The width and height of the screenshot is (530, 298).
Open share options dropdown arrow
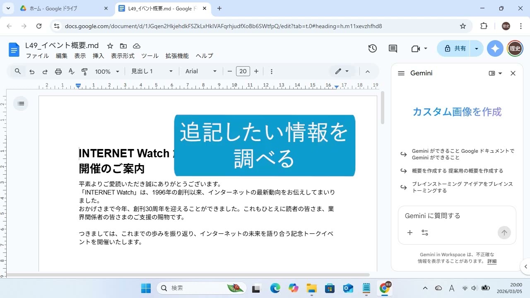(x=477, y=48)
